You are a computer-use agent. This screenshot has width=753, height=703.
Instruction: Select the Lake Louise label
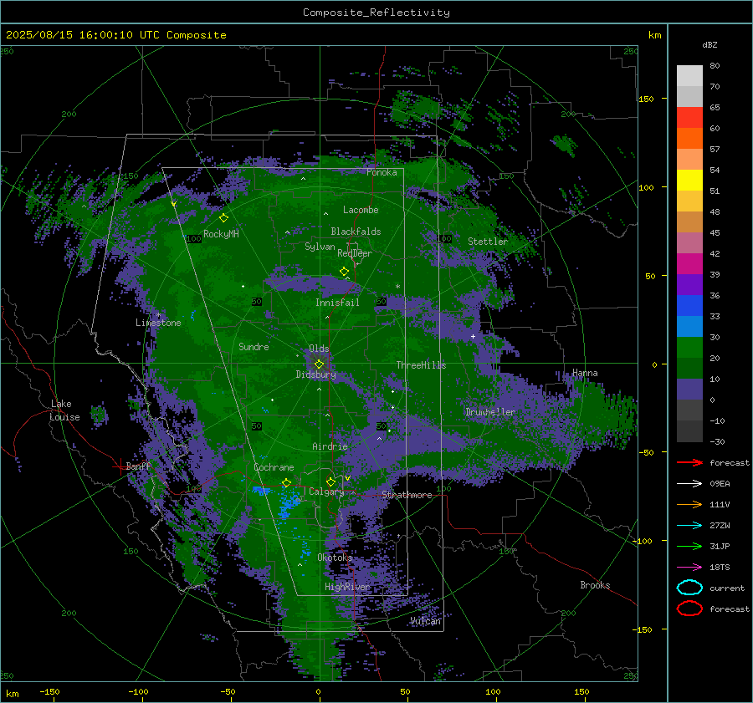(64, 410)
